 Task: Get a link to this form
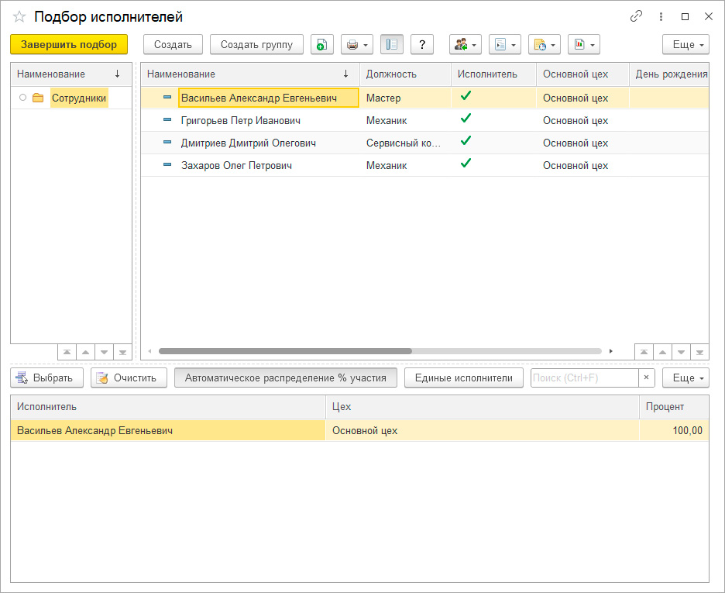click(636, 16)
